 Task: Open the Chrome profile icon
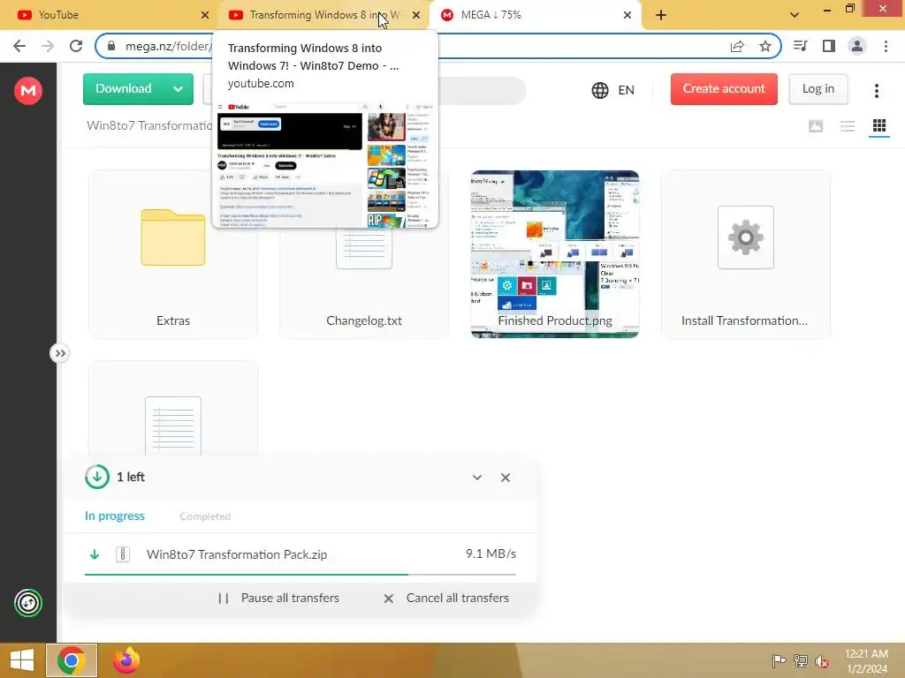857,46
